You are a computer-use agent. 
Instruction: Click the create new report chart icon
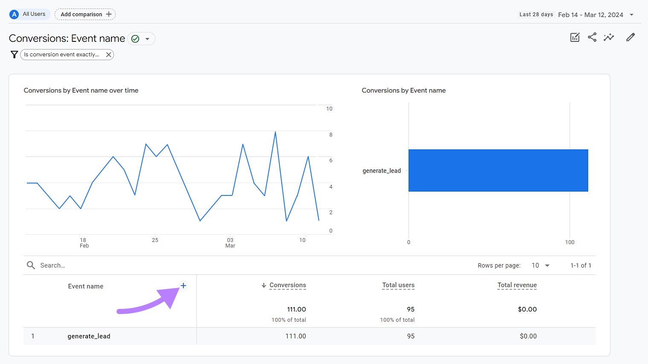(575, 37)
